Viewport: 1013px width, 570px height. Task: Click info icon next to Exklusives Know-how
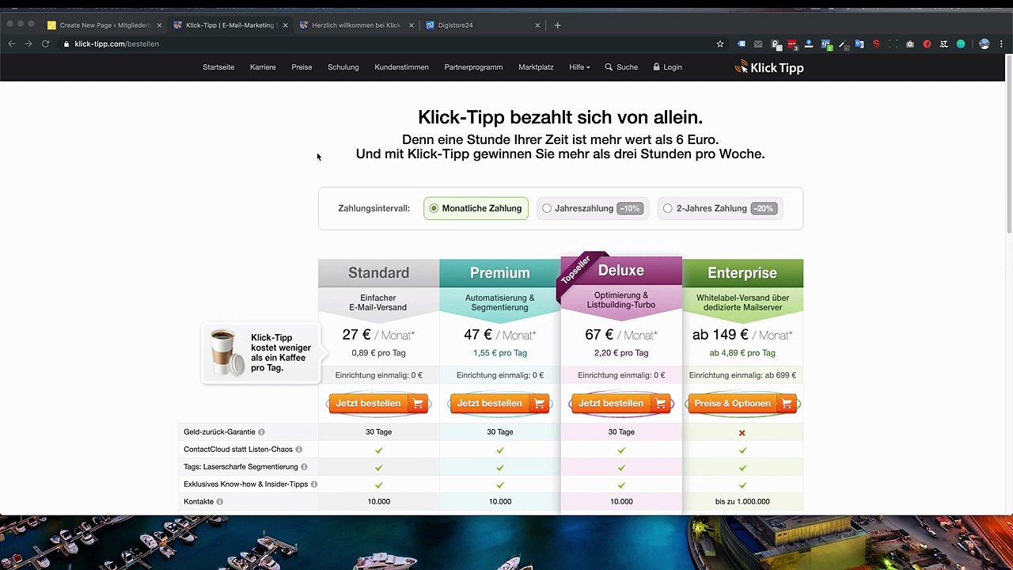click(x=314, y=484)
